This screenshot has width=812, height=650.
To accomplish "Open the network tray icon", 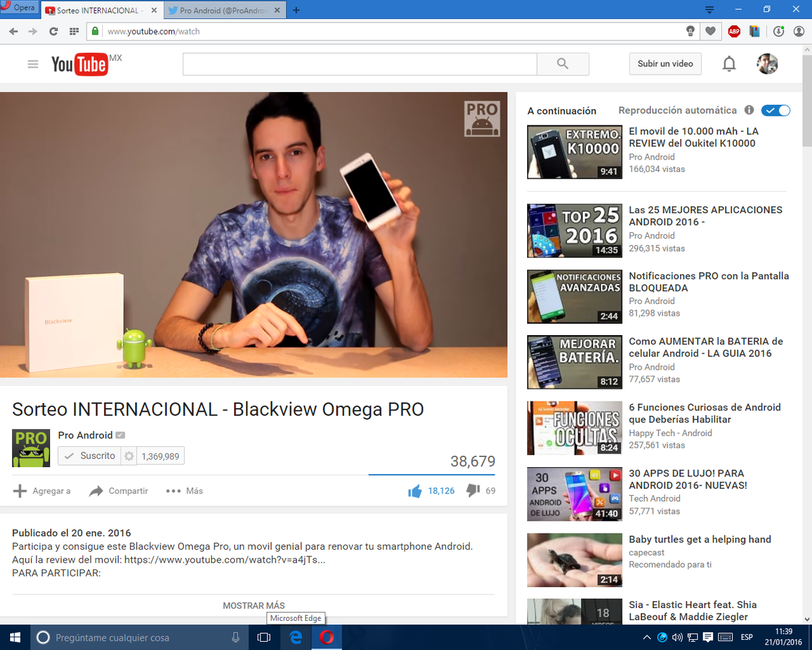I will 692,637.
